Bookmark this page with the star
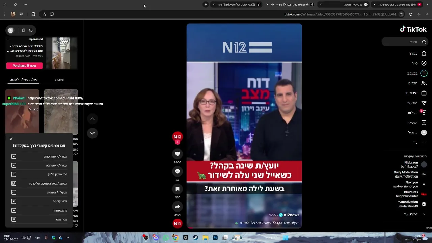Screen dimensions: 432x243 (44, 14)
